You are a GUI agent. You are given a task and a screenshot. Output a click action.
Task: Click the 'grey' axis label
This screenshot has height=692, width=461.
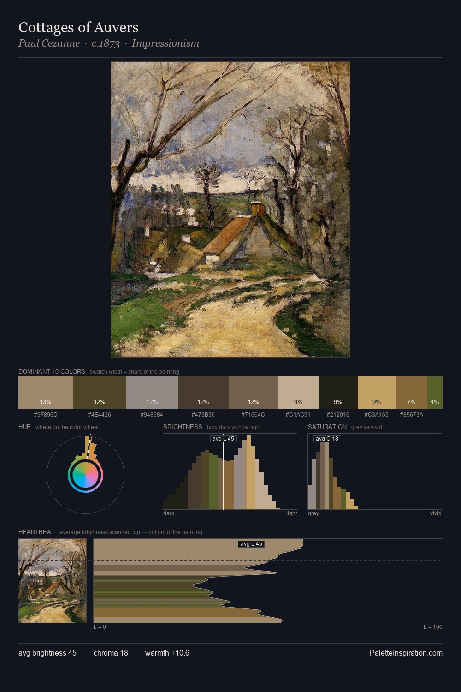click(x=313, y=513)
